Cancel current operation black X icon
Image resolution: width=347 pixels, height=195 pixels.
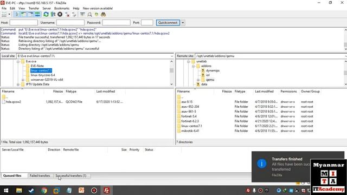click(60, 15)
